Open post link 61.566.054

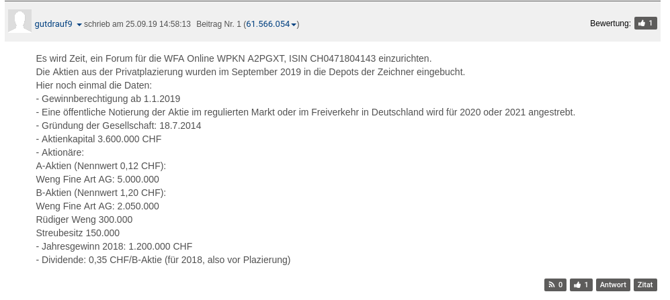tap(267, 24)
